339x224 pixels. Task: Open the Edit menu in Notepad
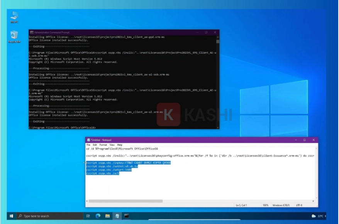(x=95, y=145)
